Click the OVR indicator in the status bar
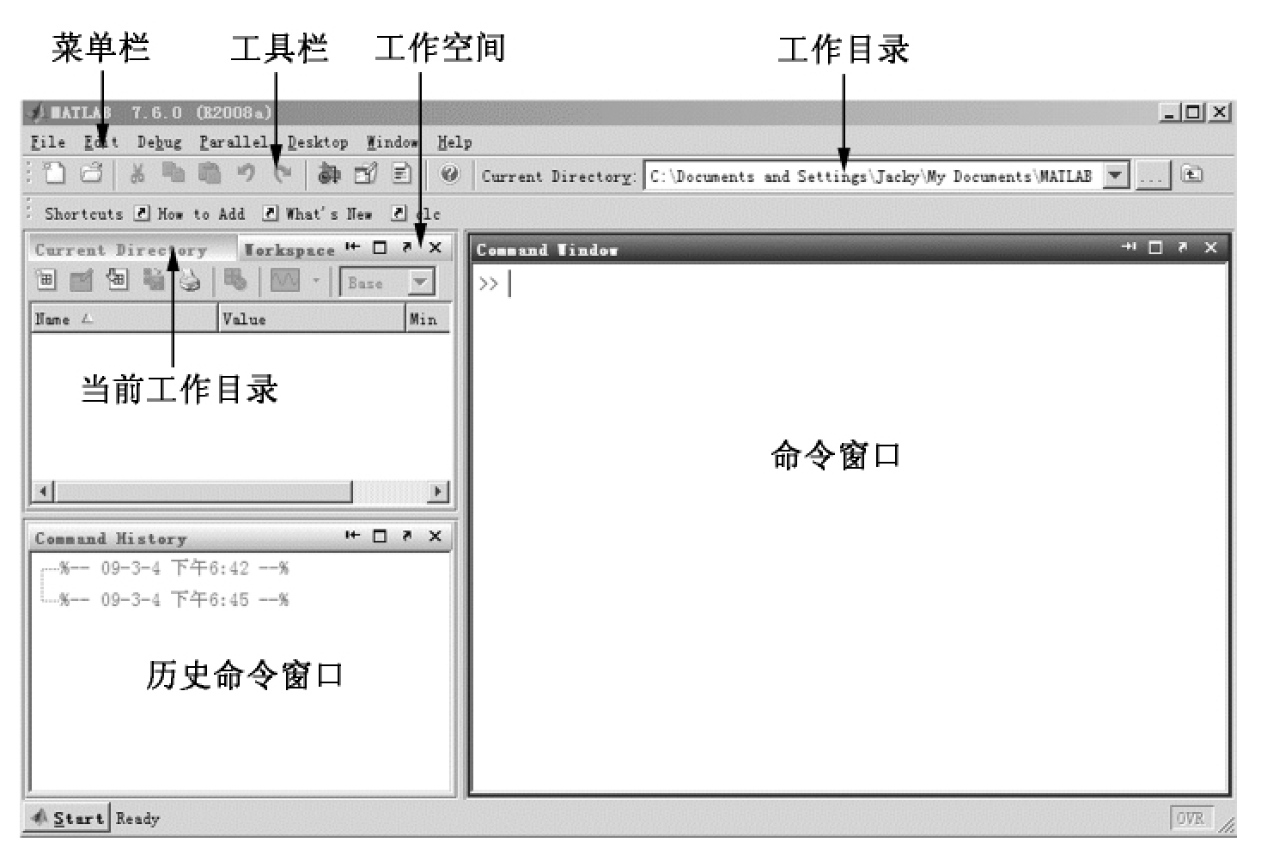The width and height of the screenshot is (1261, 861). 1190,818
